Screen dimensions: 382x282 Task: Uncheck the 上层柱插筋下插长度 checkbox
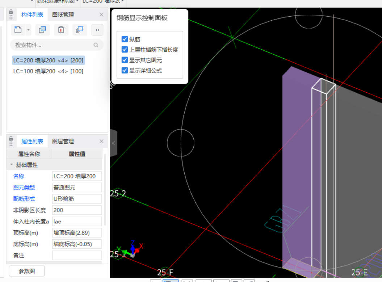click(125, 50)
